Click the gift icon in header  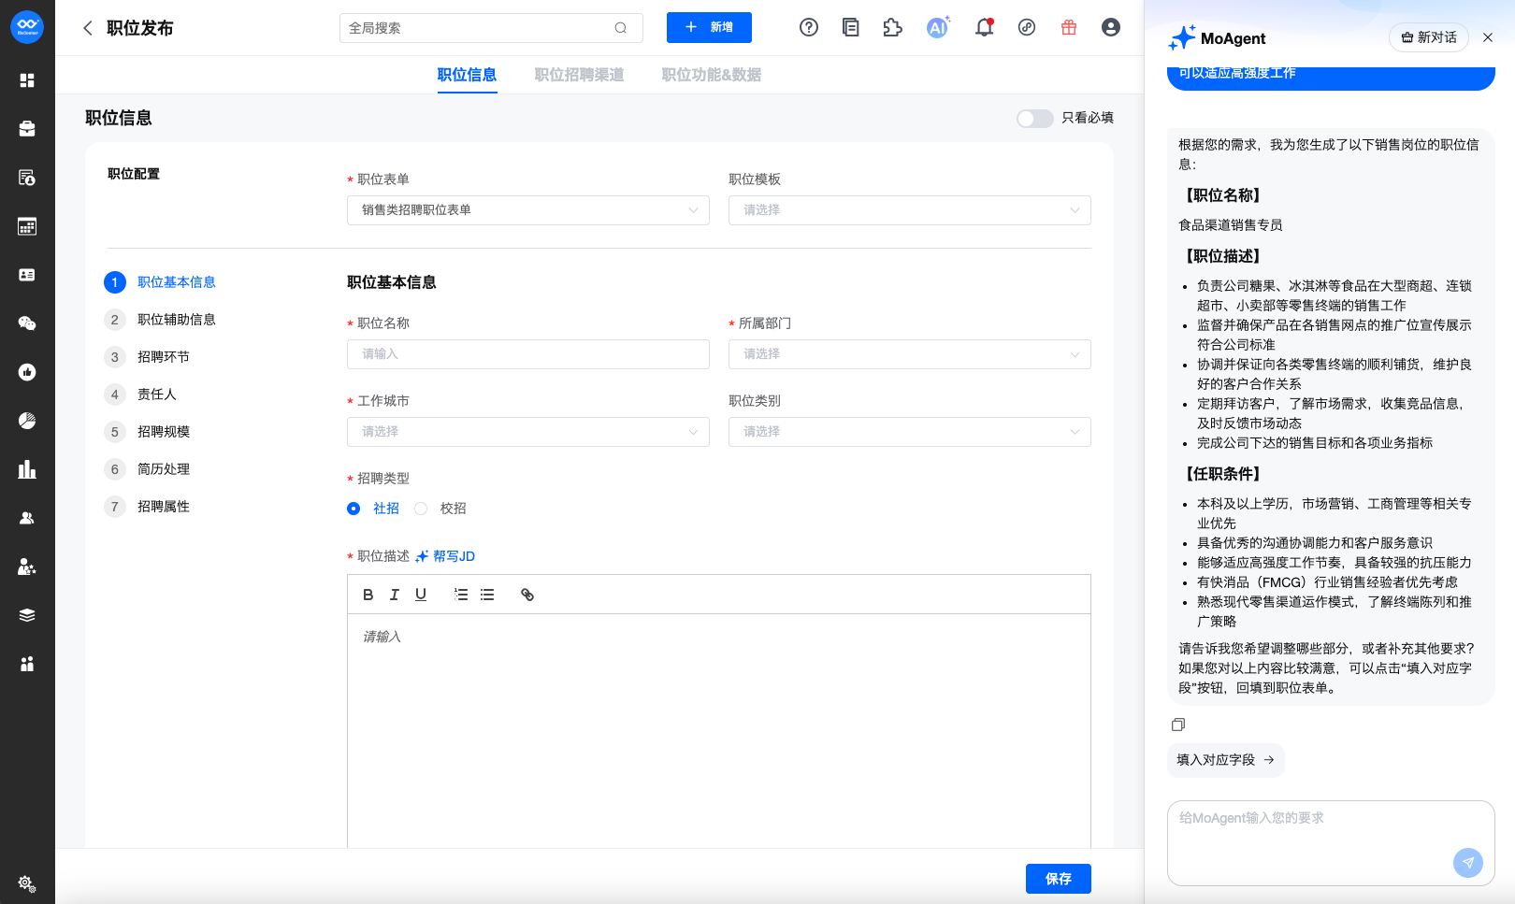pyautogui.click(x=1069, y=27)
